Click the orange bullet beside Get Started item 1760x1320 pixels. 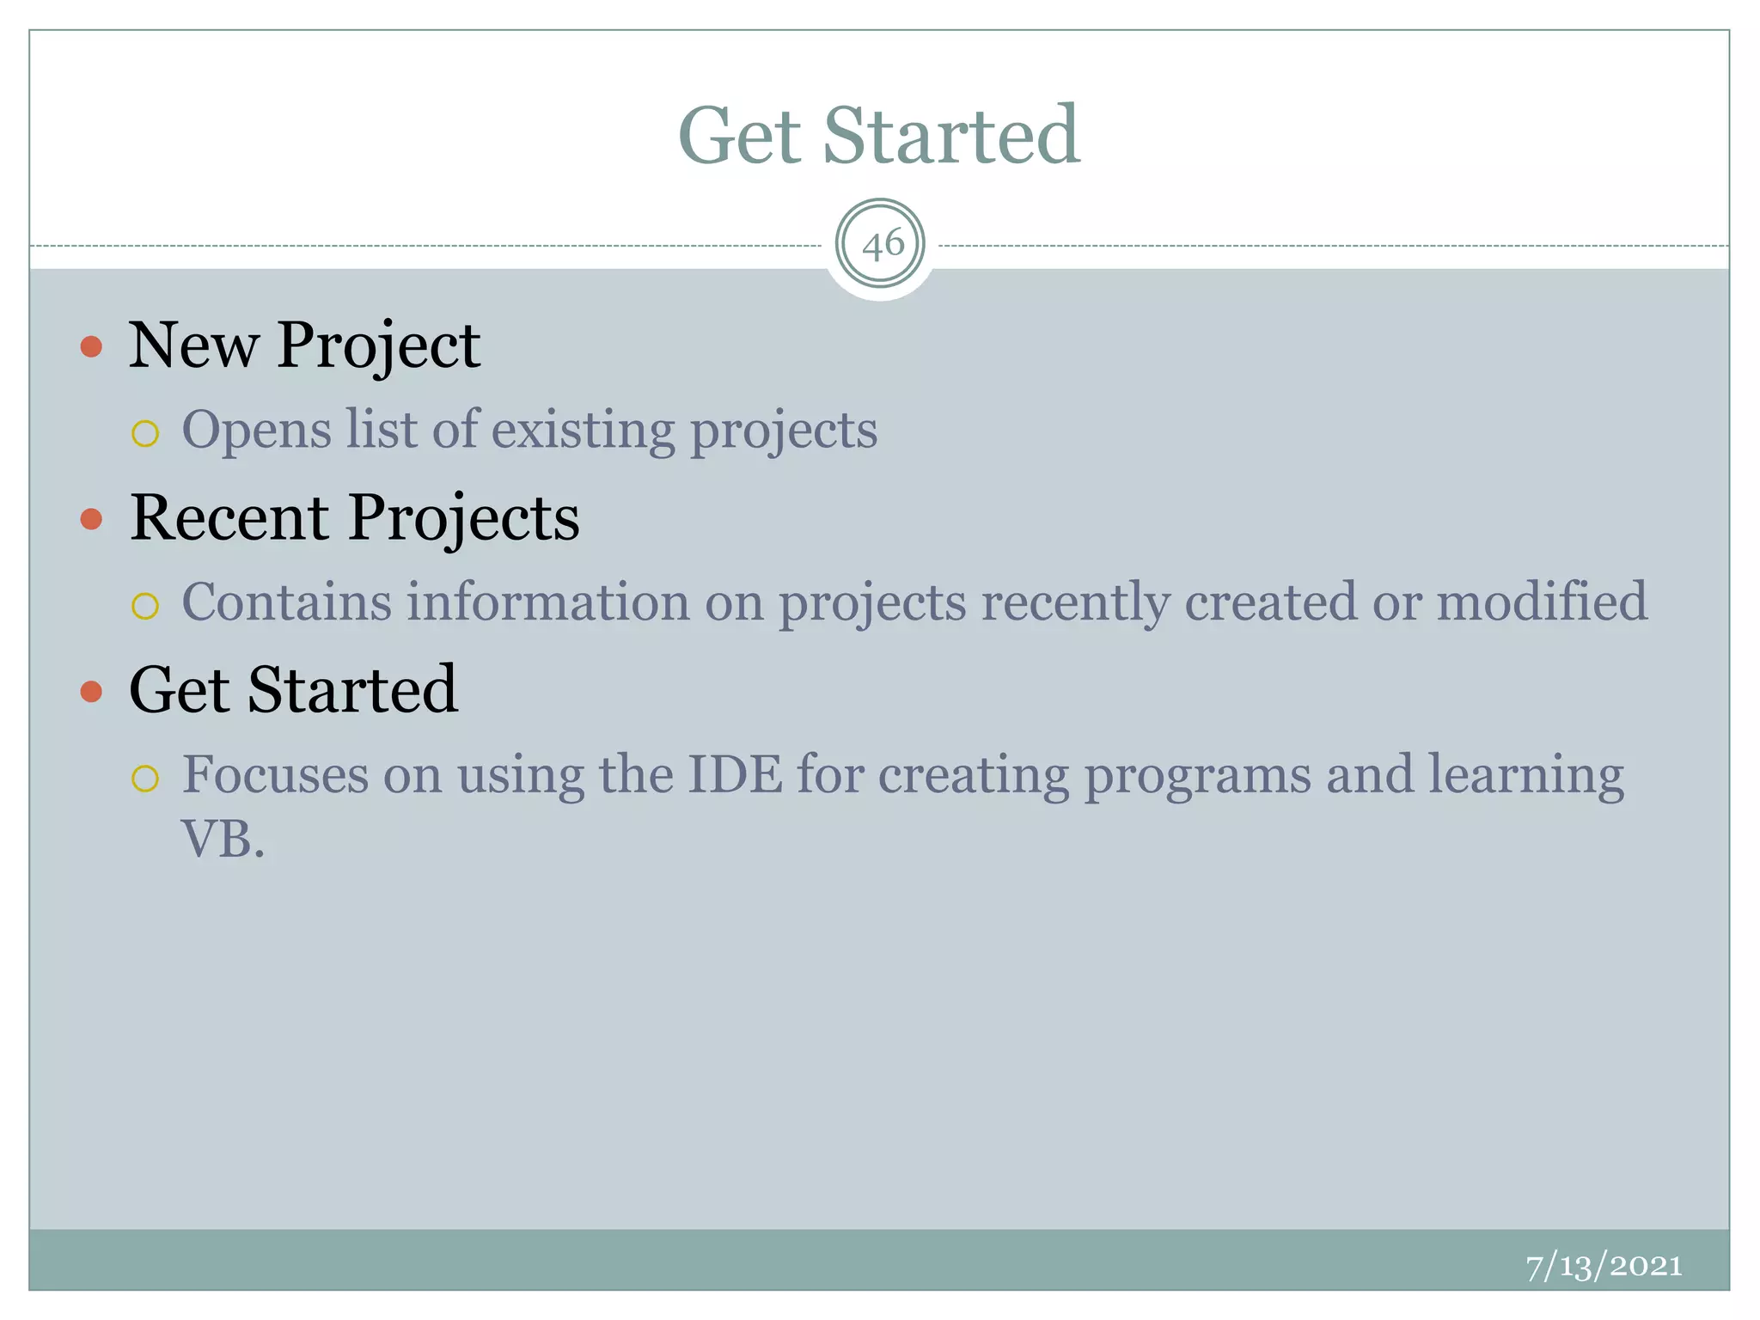[x=91, y=692]
